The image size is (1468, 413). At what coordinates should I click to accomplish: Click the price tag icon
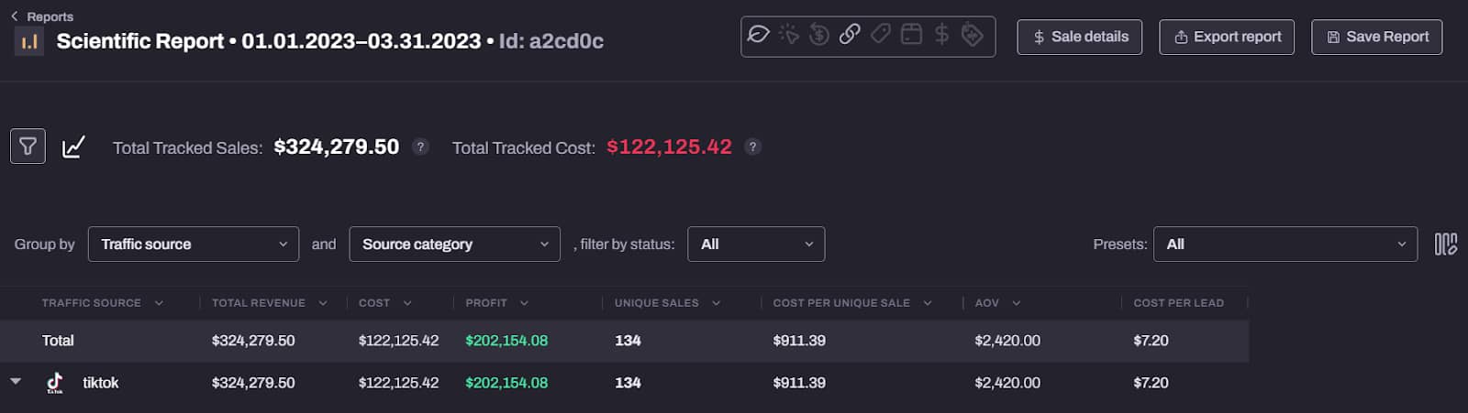tap(881, 35)
